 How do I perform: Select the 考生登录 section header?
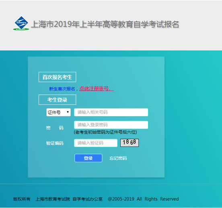(58, 100)
